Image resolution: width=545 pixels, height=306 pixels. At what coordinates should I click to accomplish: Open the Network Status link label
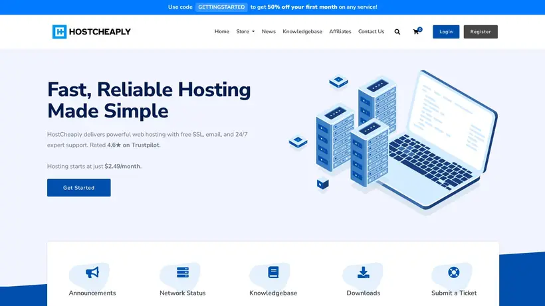183,293
